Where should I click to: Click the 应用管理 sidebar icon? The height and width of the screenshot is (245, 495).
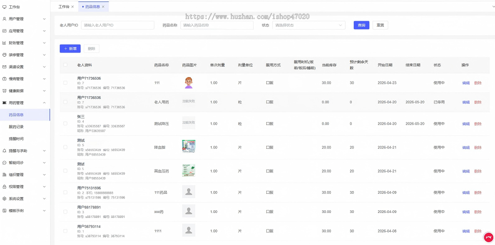(x=5, y=31)
